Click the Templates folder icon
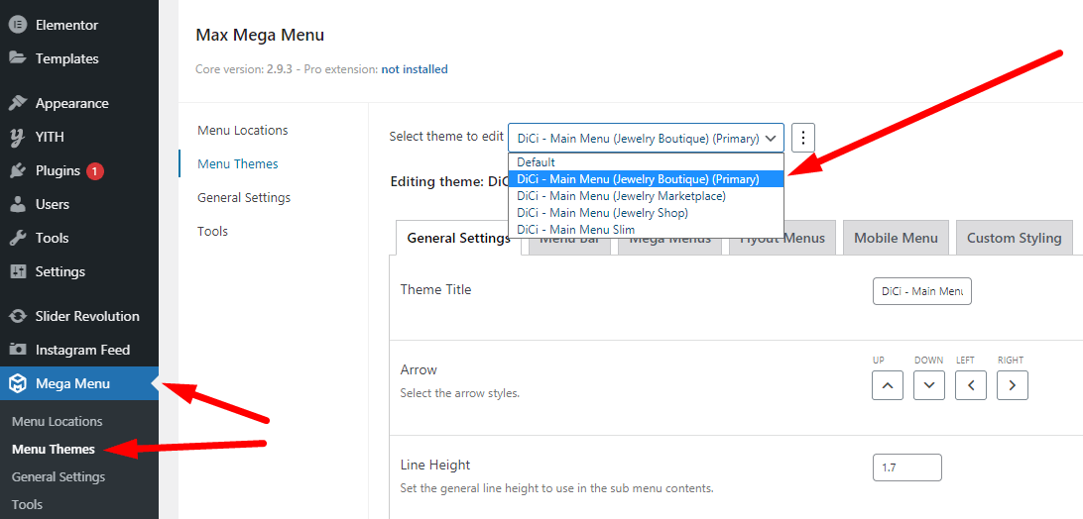This screenshot has width=1083, height=519. (17, 58)
